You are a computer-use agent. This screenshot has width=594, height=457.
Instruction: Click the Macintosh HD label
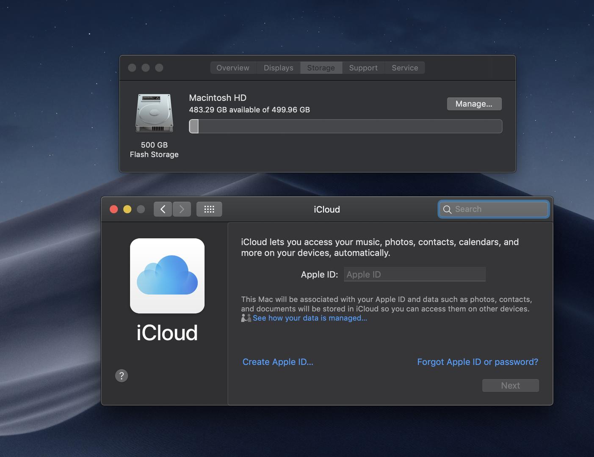pyautogui.click(x=218, y=98)
